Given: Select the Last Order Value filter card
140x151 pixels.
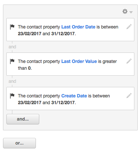Looking at the screenshot, I should pyautogui.click(x=70, y=64).
